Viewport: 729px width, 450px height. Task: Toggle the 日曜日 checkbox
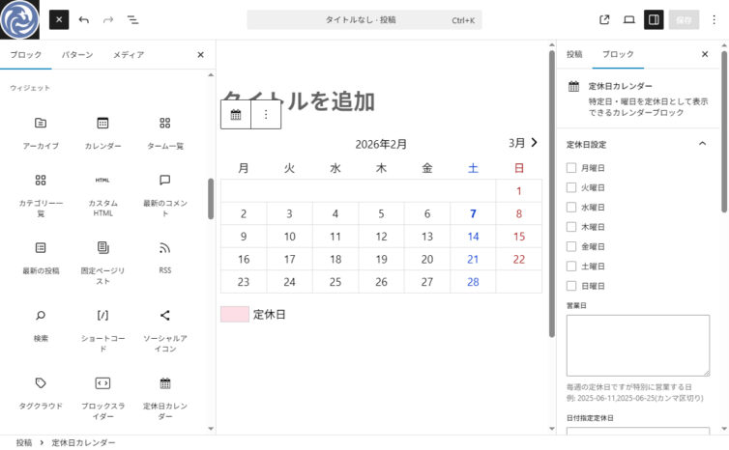click(571, 286)
